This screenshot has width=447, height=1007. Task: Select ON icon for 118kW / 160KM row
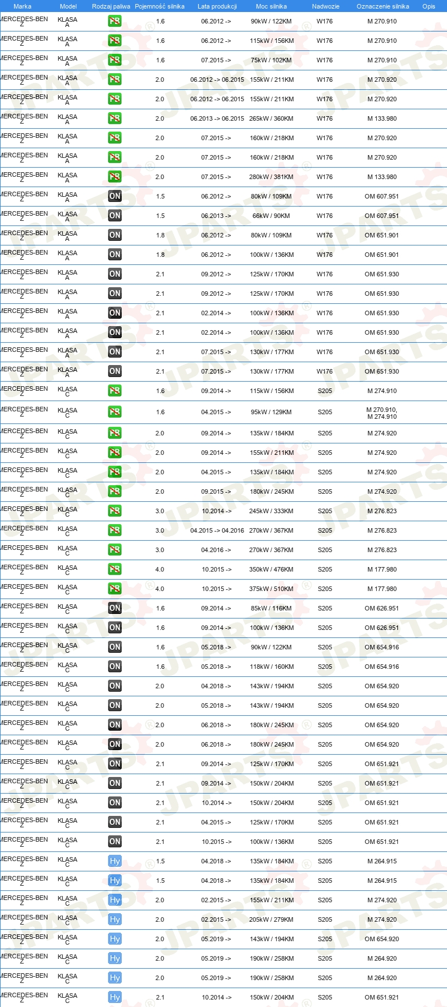click(x=115, y=667)
